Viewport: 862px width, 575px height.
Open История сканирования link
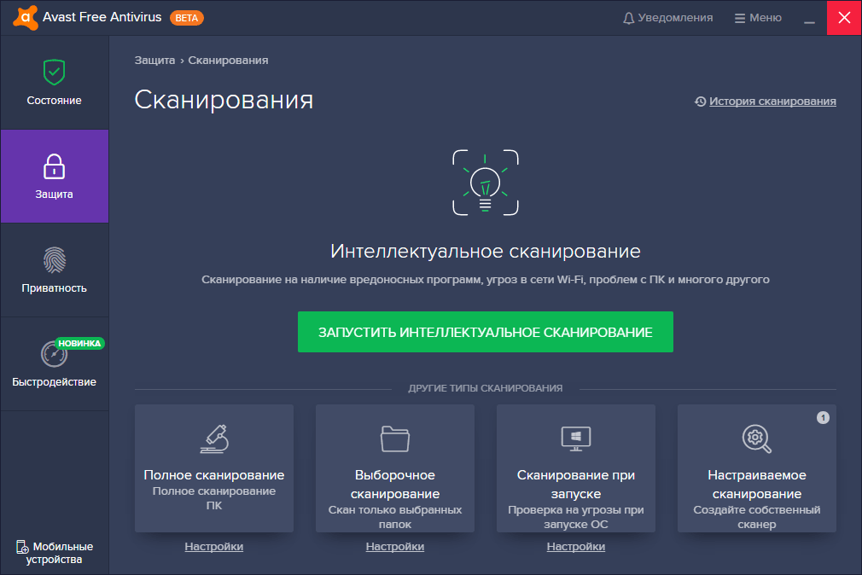pyautogui.click(x=772, y=102)
